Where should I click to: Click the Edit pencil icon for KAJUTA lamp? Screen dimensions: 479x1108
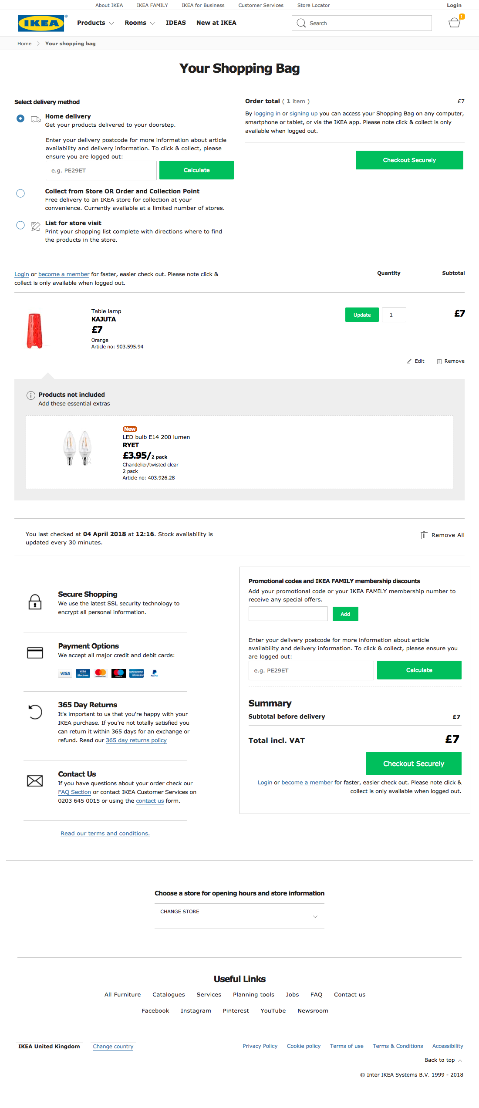[x=410, y=361]
